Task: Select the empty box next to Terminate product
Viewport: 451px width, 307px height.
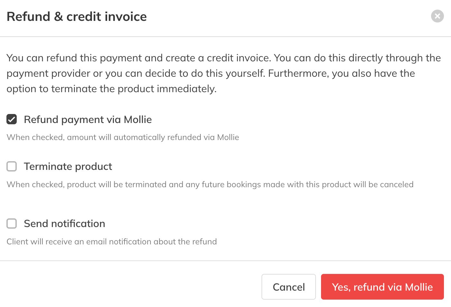Action: point(12,166)
